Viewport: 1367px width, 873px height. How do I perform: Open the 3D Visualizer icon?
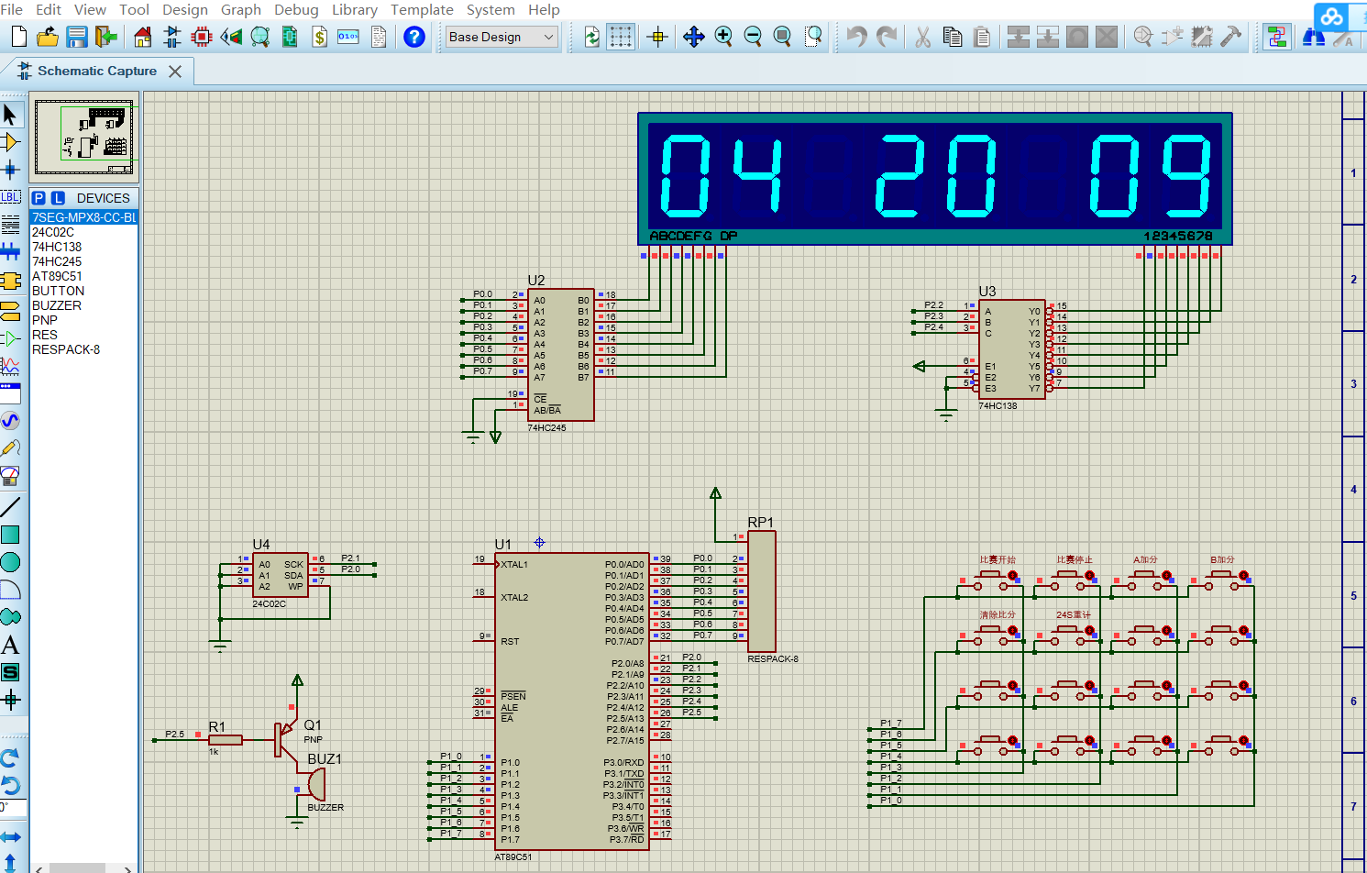coord(231,37)
